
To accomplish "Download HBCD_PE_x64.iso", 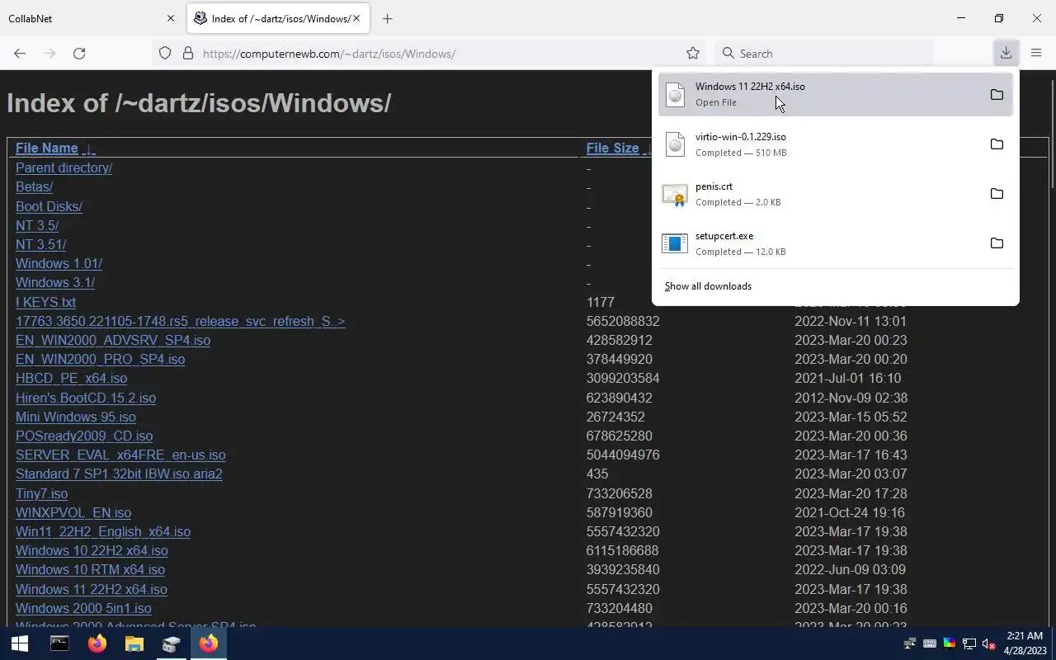I will (x=71, y=378).
